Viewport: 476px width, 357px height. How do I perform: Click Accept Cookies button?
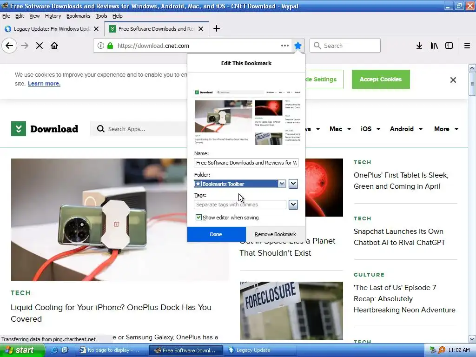tap(381, 79)
